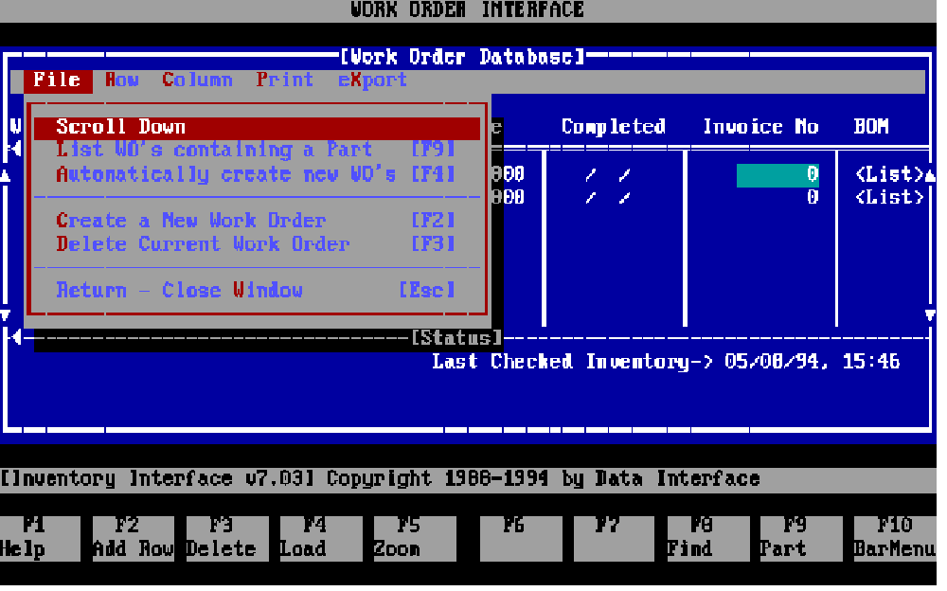947x591 pixels.
Task: Click second row Completed date cell
Action: pyautogui.click(x=608, y=198)
